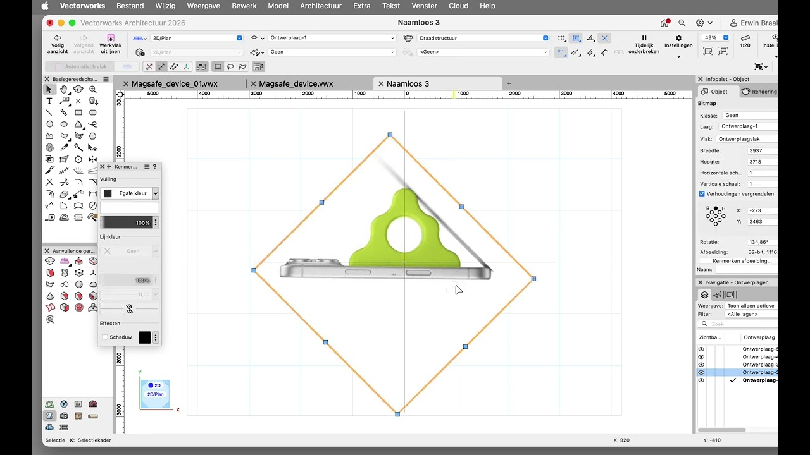This screenshot has height=455, width=810.
Task: Click the black shadow color swatch
Action: (x=145, y=337)
